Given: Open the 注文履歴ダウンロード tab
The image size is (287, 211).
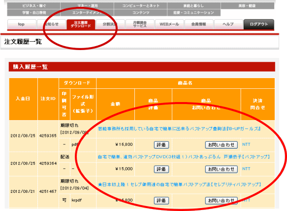Looking at the screenshot, I should pyautogui.click(x=81, y=24).
